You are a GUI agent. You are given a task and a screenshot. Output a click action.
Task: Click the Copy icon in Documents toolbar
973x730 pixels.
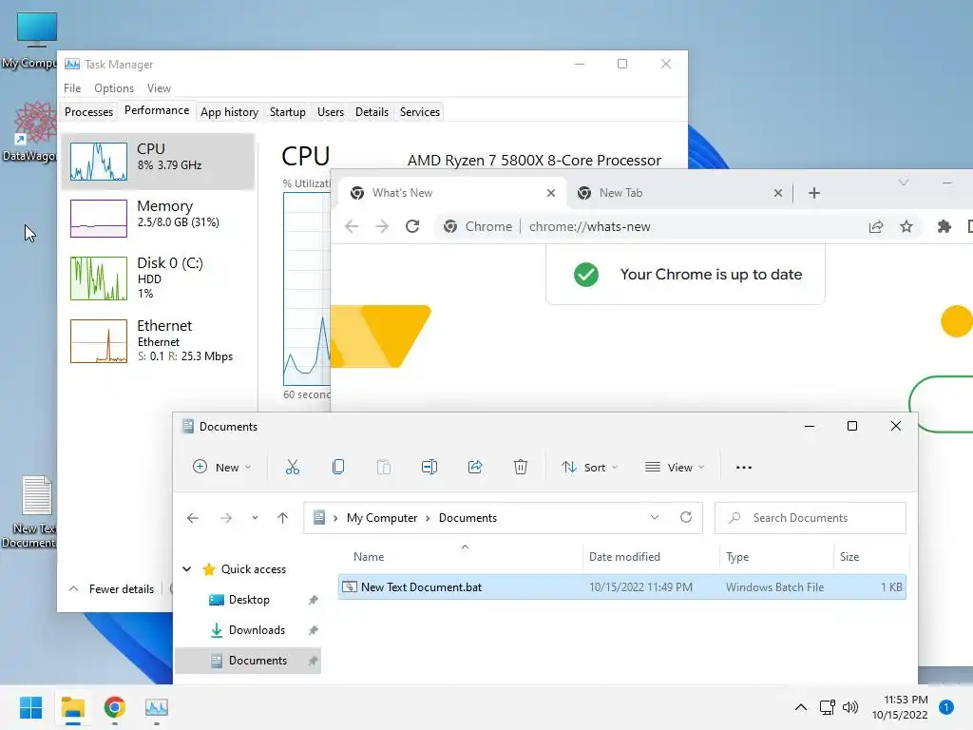pos(338,468)
